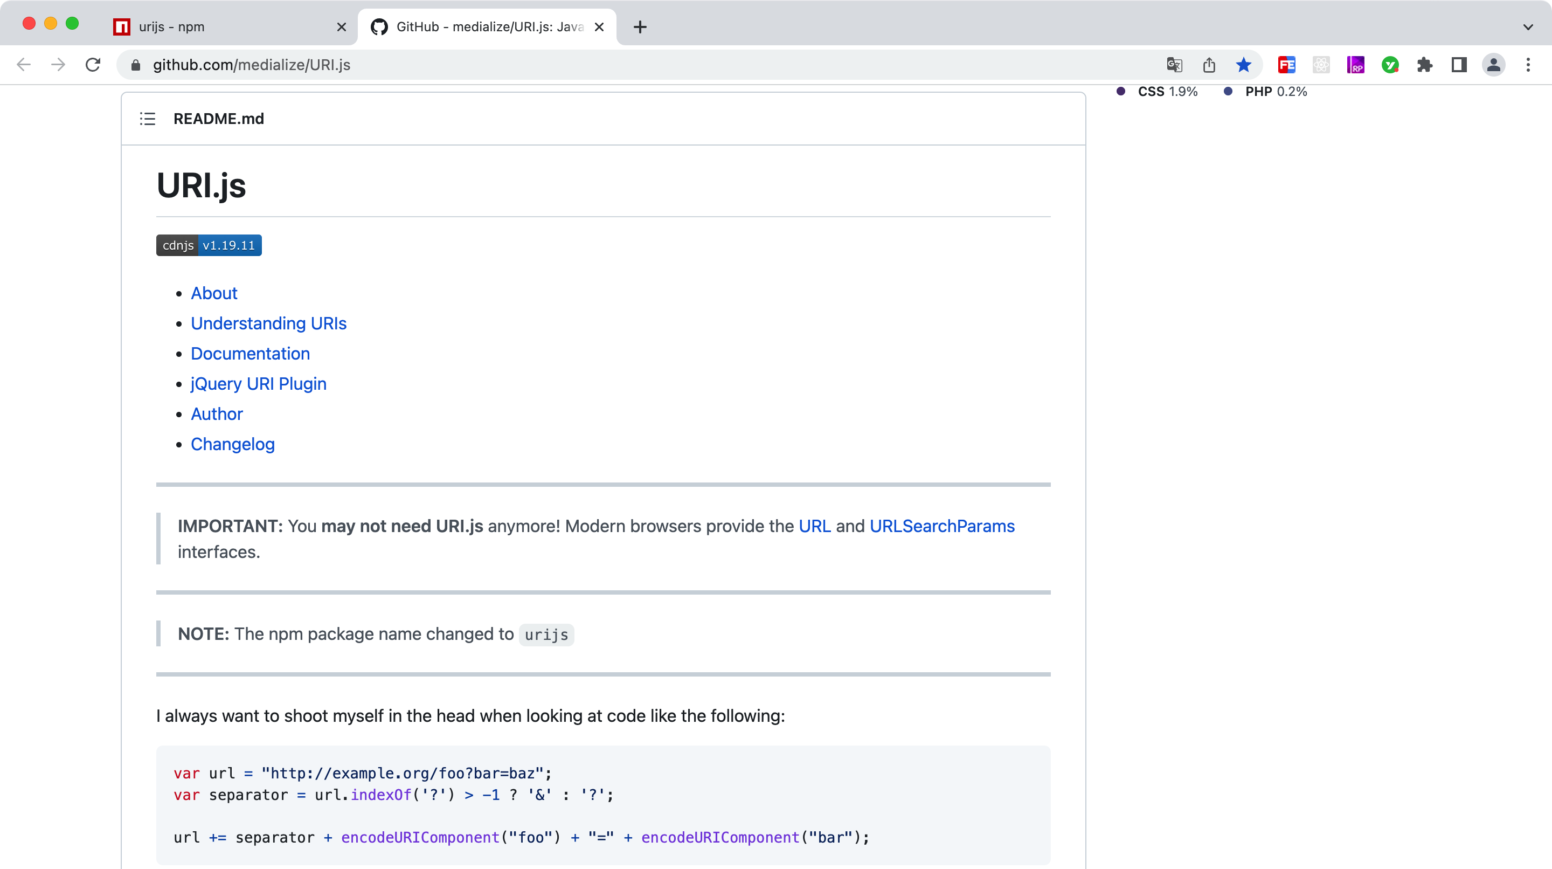Click the bookmark star icon
The width and height of the screenshot is (1552, 869).
coord(1244,65)
